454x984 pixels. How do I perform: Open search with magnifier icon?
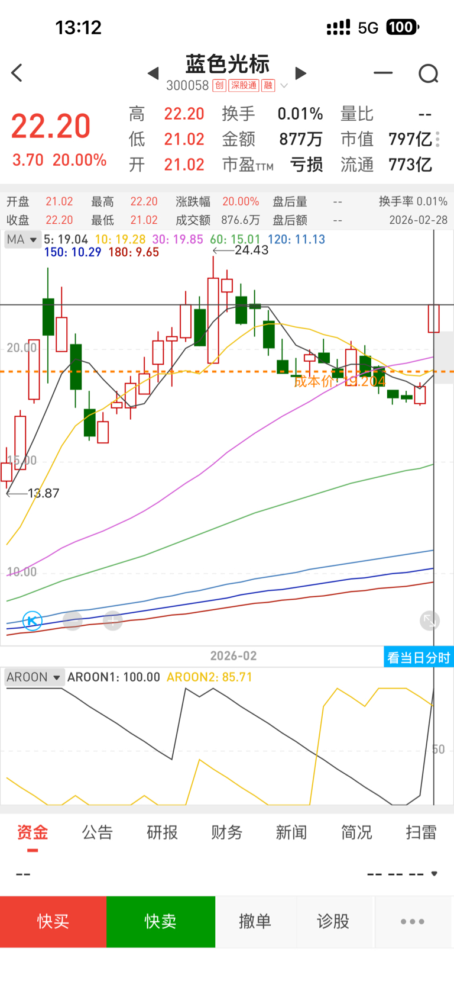pos(429,73)
